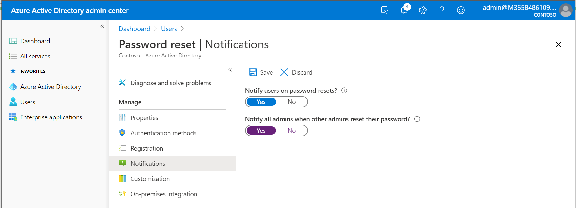Collapse the Password reset menu pane
The image size is (576, 208).
tap(230, 70)
